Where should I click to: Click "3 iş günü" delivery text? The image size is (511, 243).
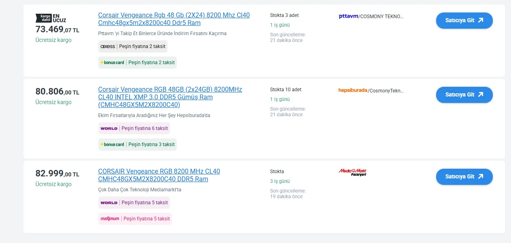click(x=280, y=181)
